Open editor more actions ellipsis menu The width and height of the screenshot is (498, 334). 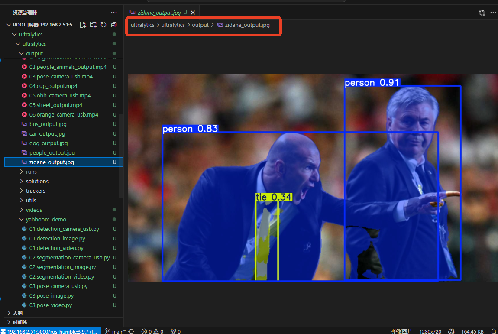coord(493,13)
